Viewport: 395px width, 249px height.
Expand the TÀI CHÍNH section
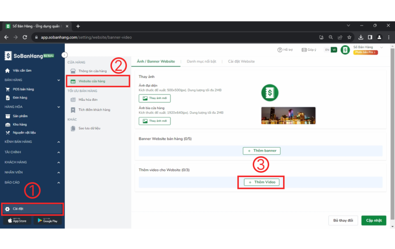tap(59, 152)
